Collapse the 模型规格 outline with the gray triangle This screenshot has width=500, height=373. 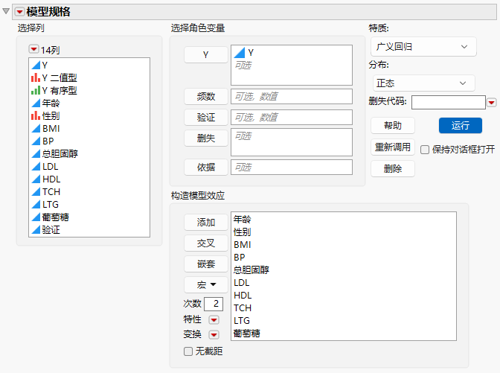pos(6,11)
